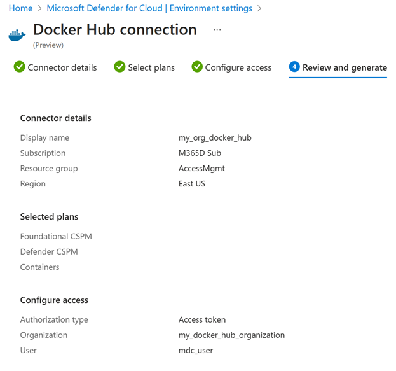Select the Access token value
The image size is (396, 371).
pyautogui.click(x=202, y=320)
